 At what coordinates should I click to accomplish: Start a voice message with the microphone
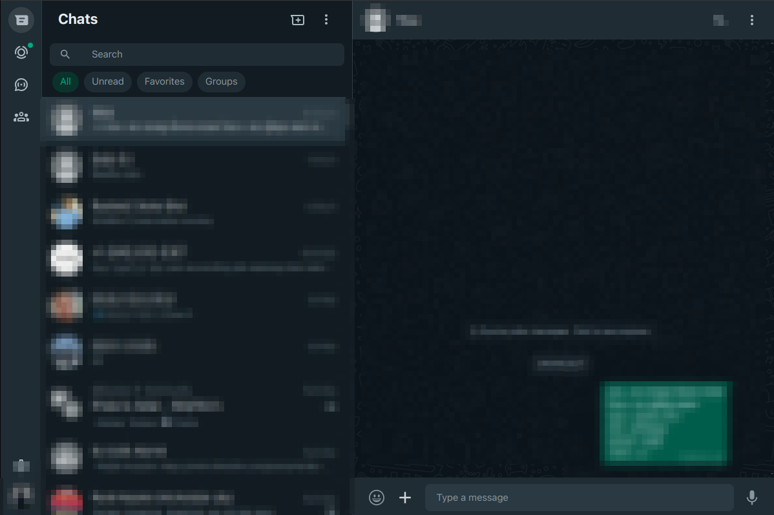(751, 498)
